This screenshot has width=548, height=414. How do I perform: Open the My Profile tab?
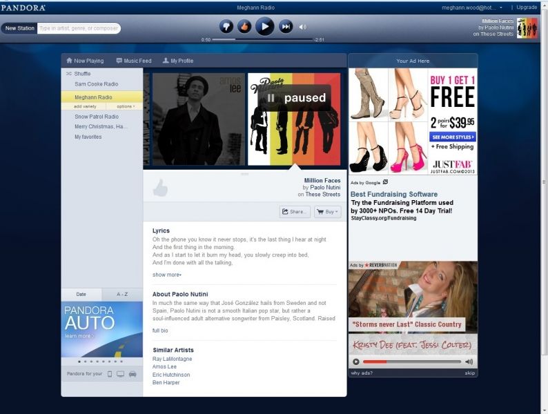coord(178,61)
